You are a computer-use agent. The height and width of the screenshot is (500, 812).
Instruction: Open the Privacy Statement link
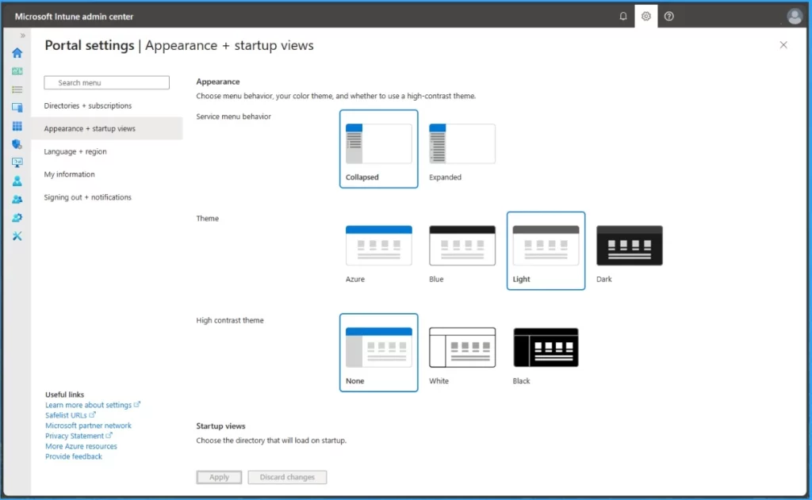pyautogui.click(x=79, y=436)
